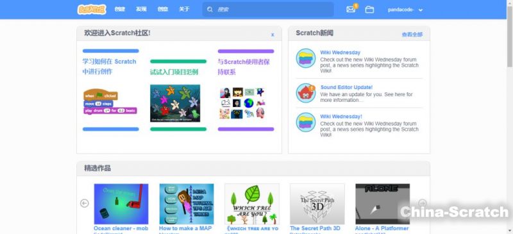Image resolution: width=513 pixels, height=234 pixels.
Task: Click the left carousel arrow in featured projects
Action: 85,203
